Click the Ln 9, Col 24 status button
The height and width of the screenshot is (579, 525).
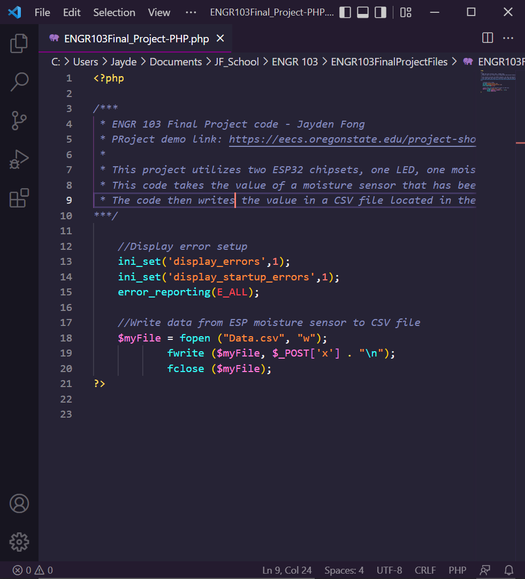click(287, 570)
